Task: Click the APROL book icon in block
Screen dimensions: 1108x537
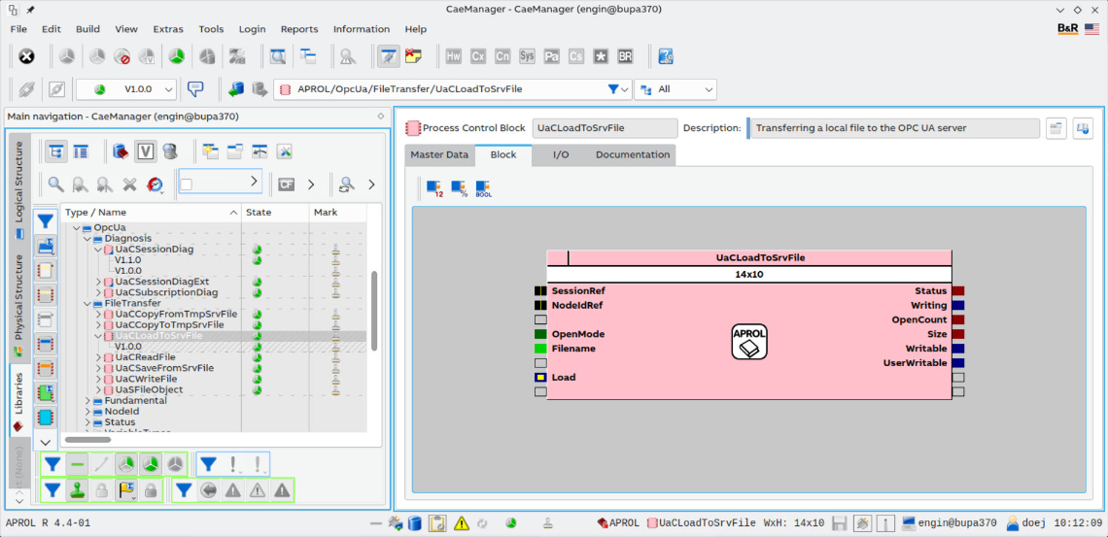Action: pos(749,342)
